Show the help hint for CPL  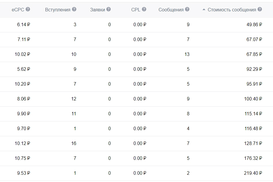pos(144,9)
